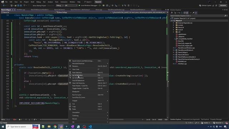Select Peek Definition in context menu
Screen dimensions: 229x129
[89, 72]
